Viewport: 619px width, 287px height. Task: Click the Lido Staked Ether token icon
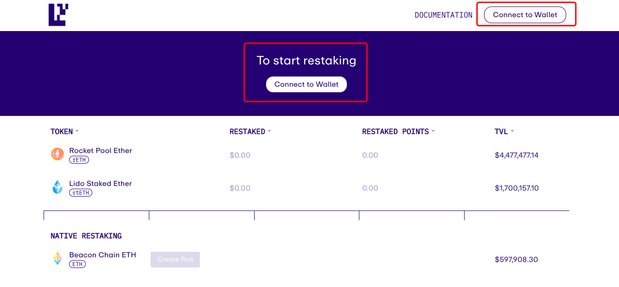(x=57, y=187)
